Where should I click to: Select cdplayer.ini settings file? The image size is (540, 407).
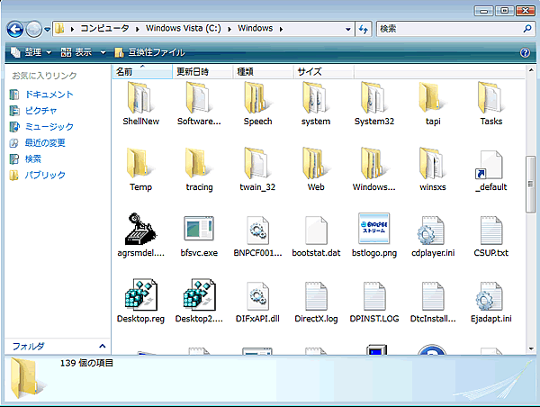click(x=433, y=235)
